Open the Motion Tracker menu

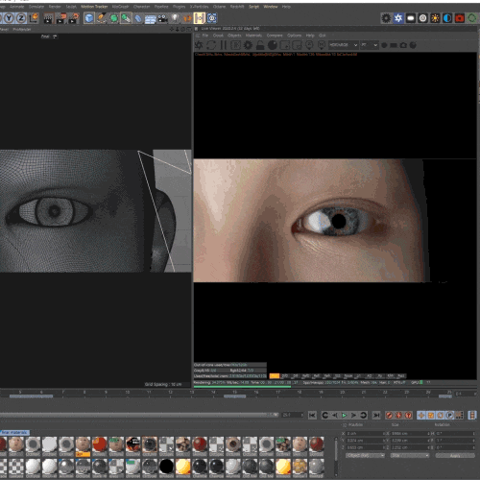[x=94, y=7]
